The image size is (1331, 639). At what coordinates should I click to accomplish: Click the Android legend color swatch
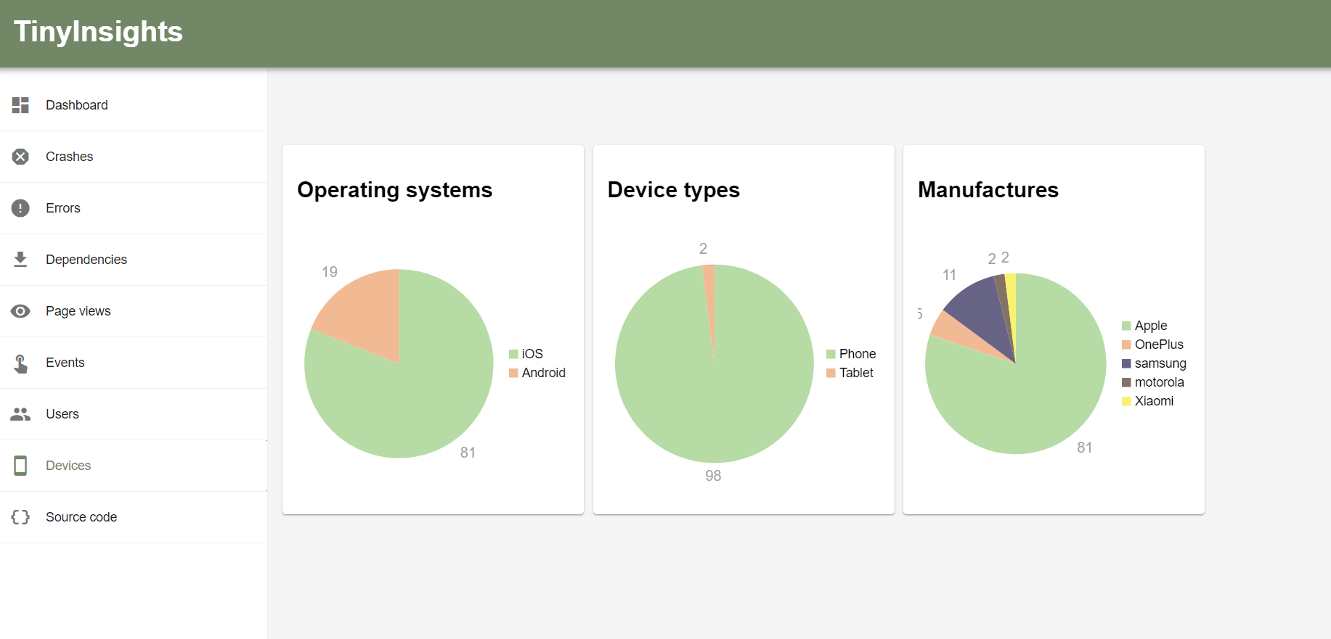coord(513,373)
